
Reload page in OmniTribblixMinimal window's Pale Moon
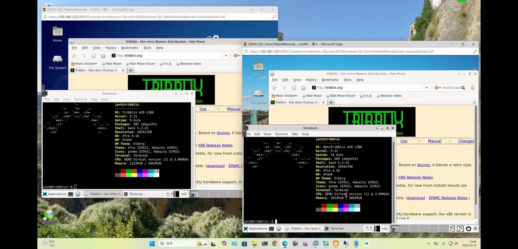tap(293, 87)
